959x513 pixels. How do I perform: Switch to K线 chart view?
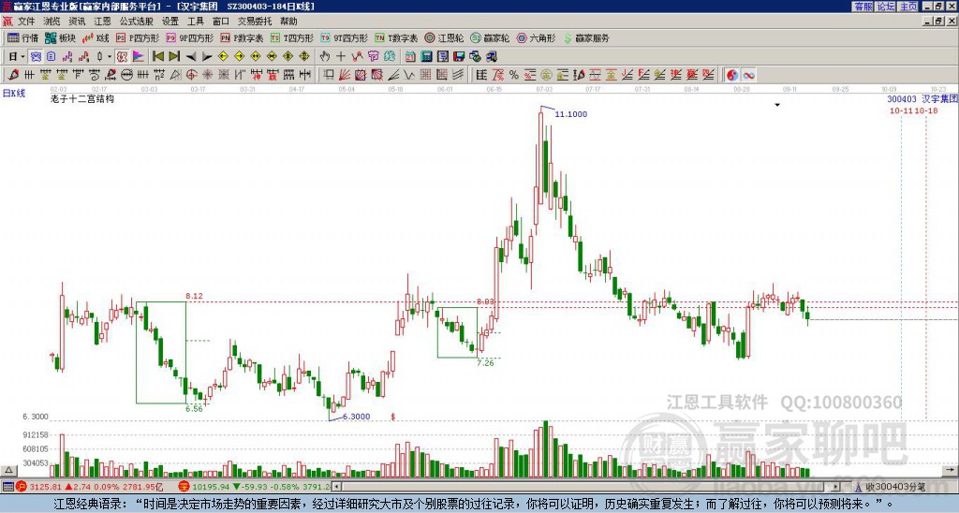click(x=96, y=37)
